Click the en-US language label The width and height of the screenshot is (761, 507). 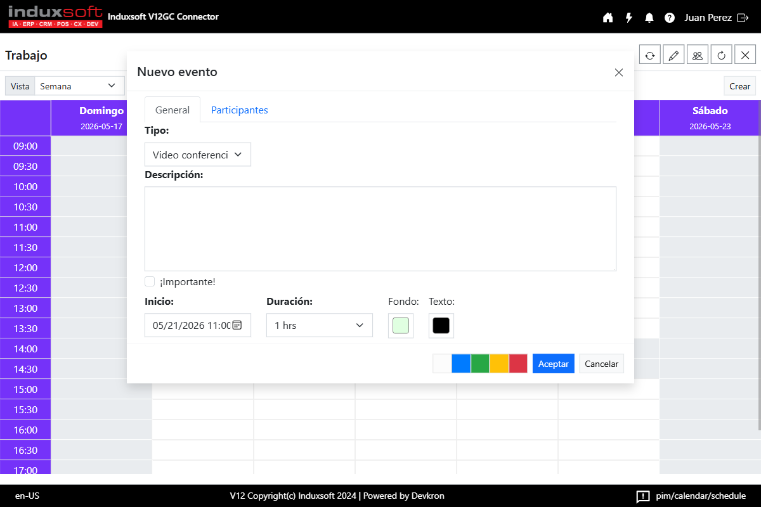[x=27, y=496]
